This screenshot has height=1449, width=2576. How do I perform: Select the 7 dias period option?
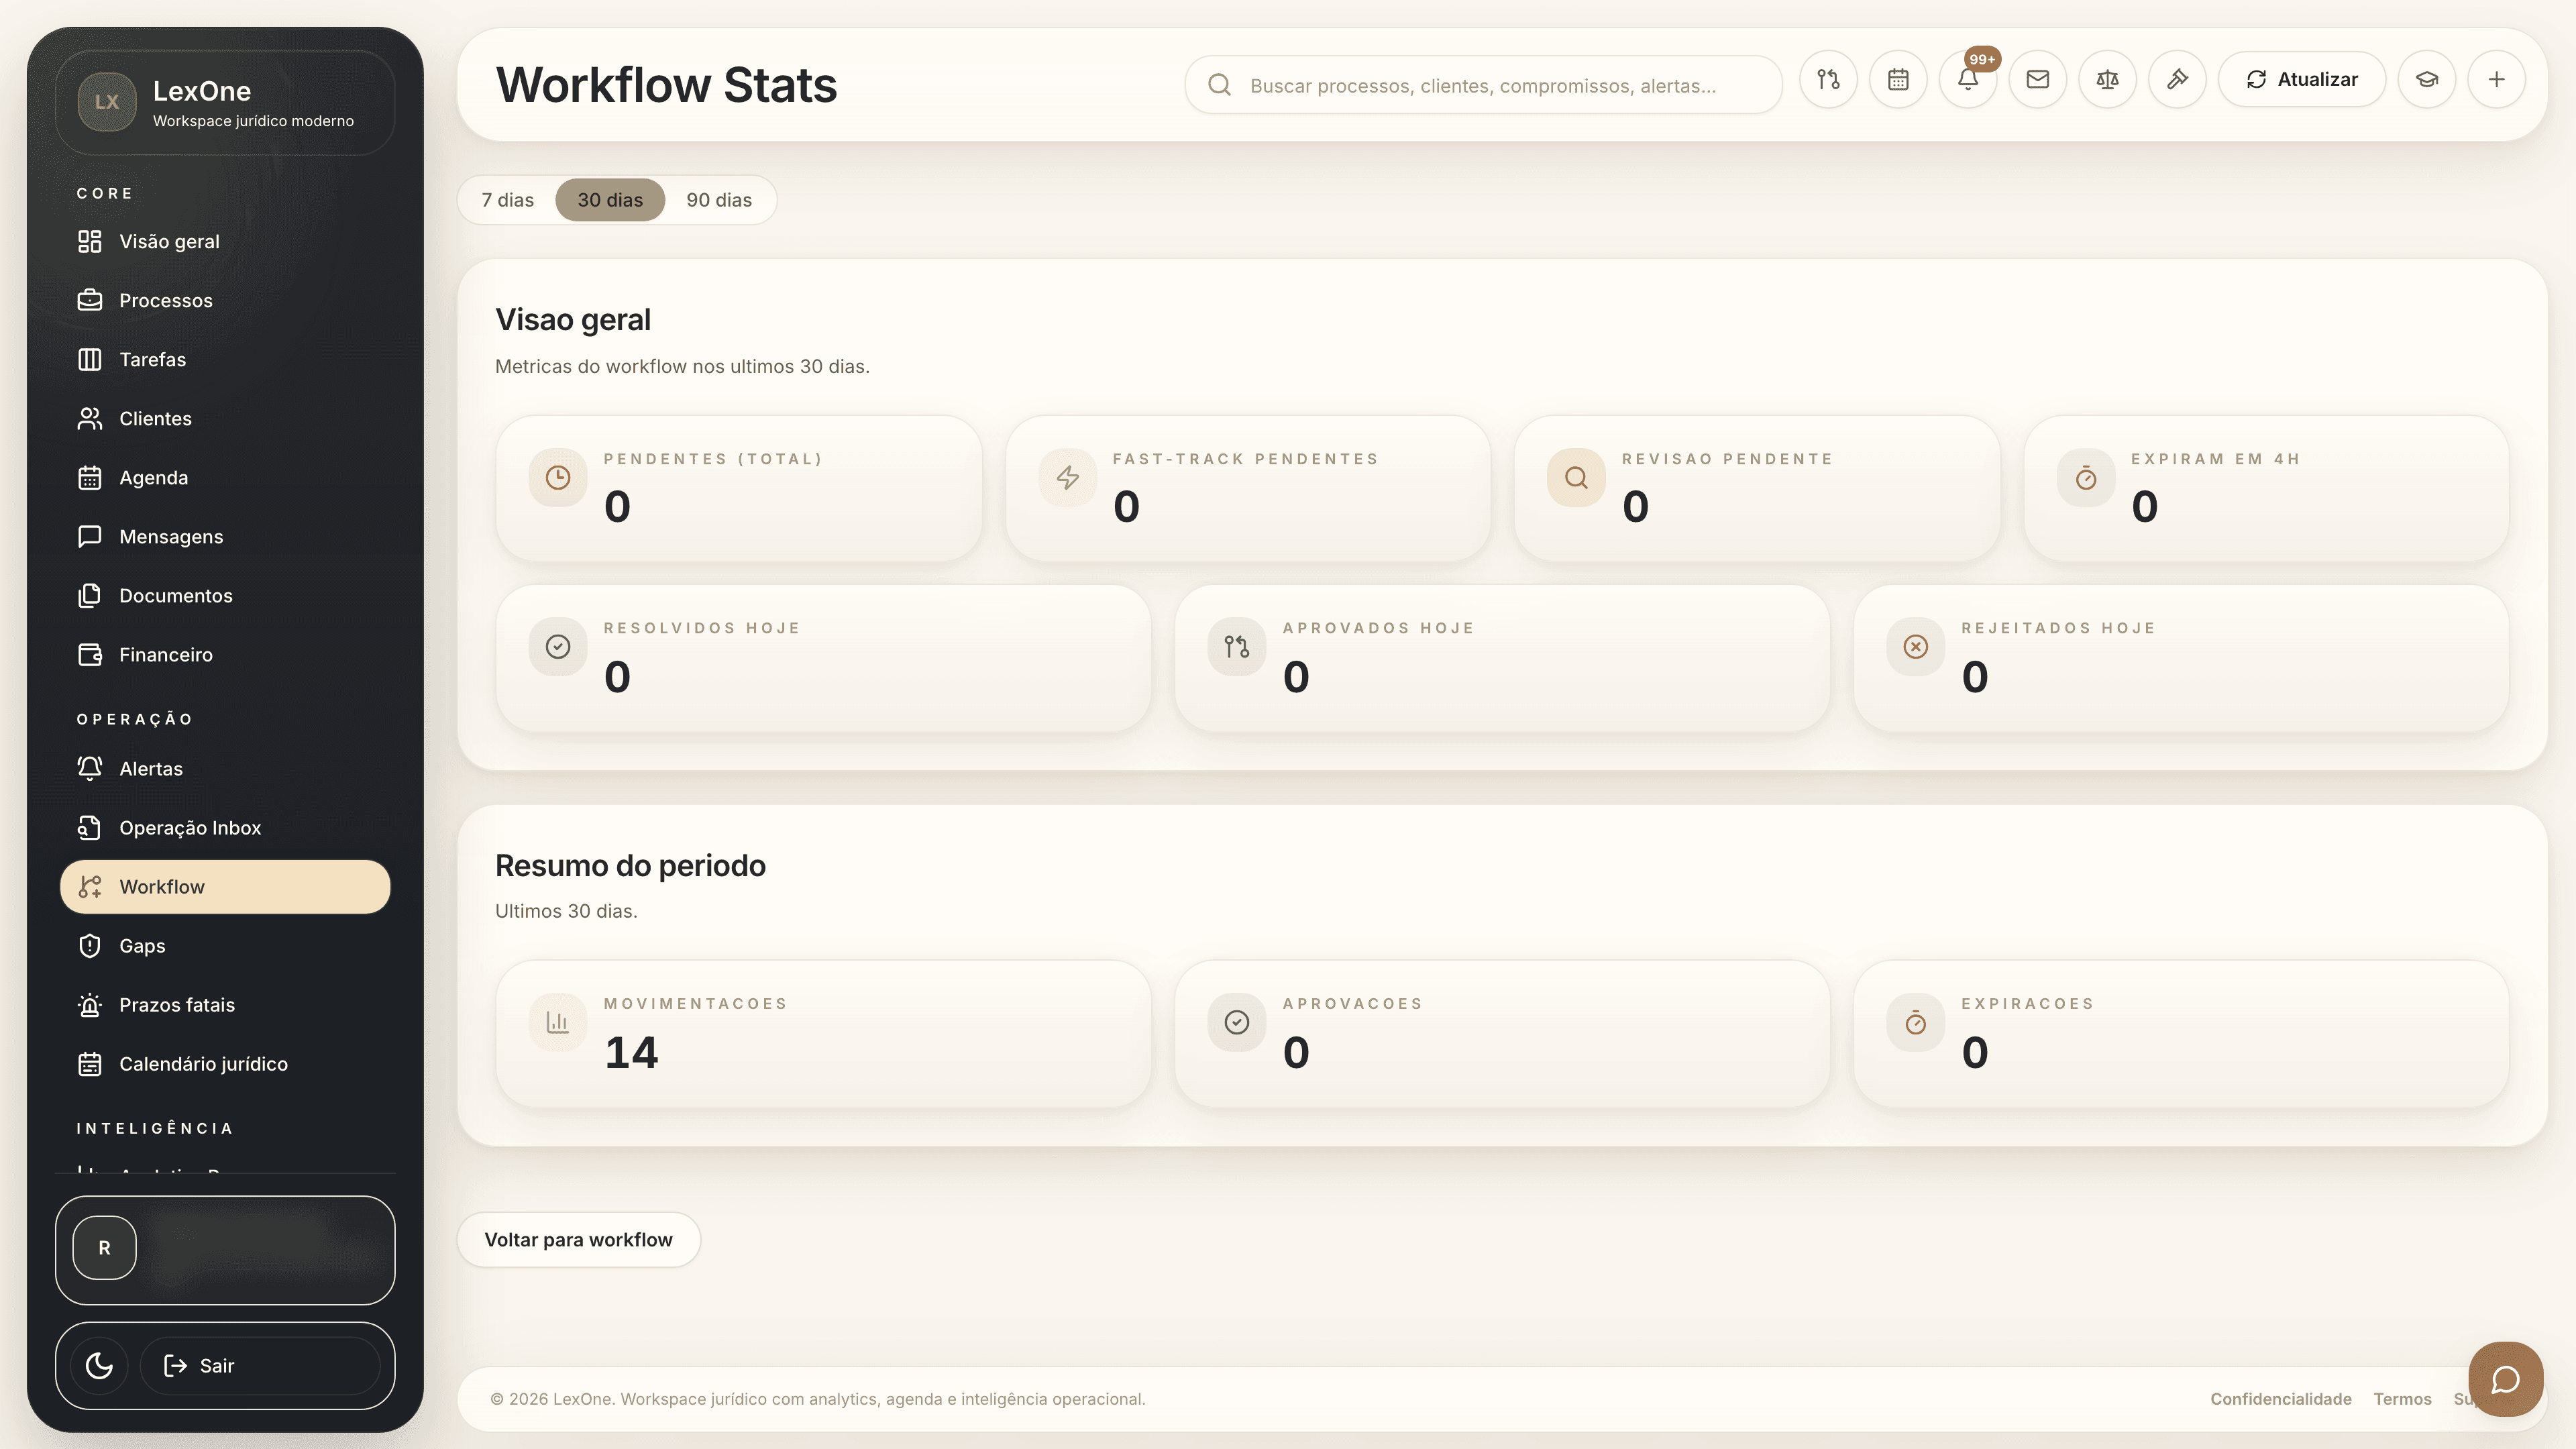[x=507, y=200]
